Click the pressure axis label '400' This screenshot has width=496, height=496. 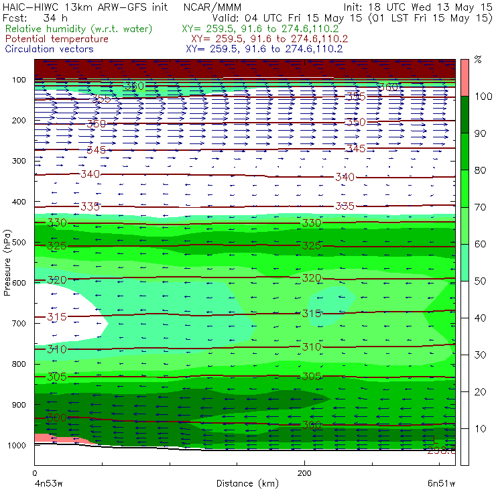(19, 202)
